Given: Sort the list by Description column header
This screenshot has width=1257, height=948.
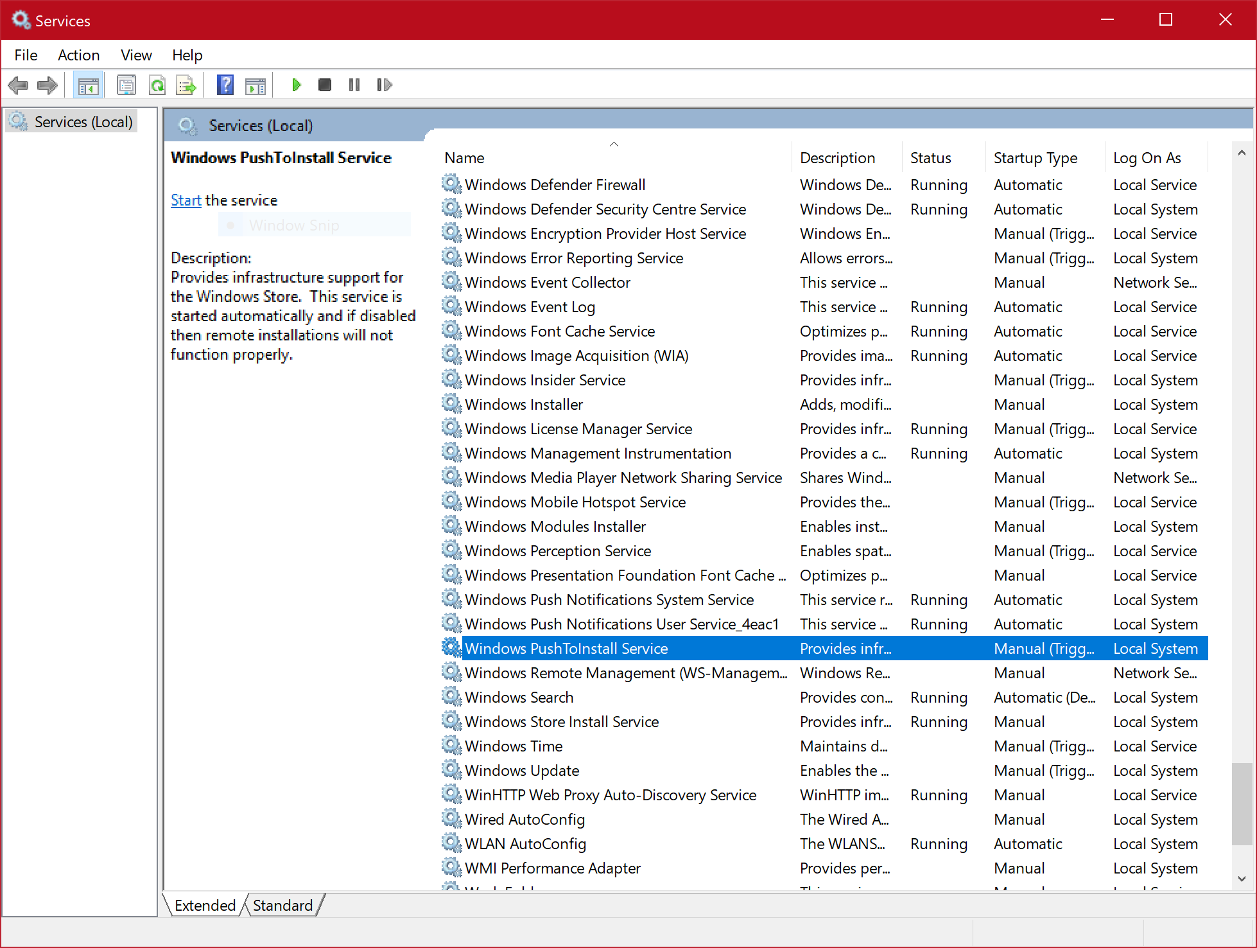Looking at the screenshot, I should 847,158.
